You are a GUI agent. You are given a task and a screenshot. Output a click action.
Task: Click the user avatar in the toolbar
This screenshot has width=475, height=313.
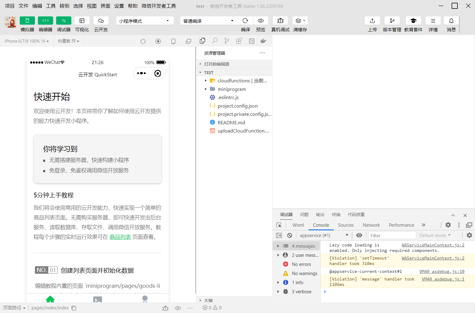(10, 22)
